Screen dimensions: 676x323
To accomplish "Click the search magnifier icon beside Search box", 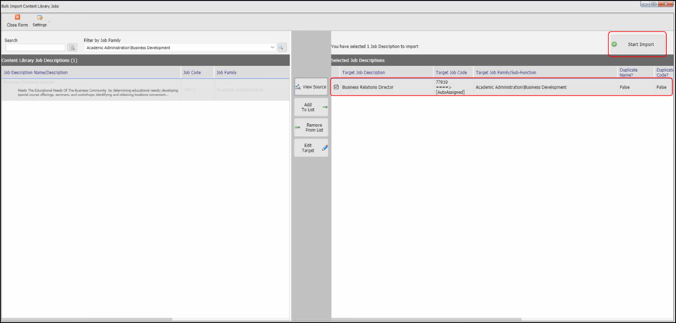I will tap(73, 47).
